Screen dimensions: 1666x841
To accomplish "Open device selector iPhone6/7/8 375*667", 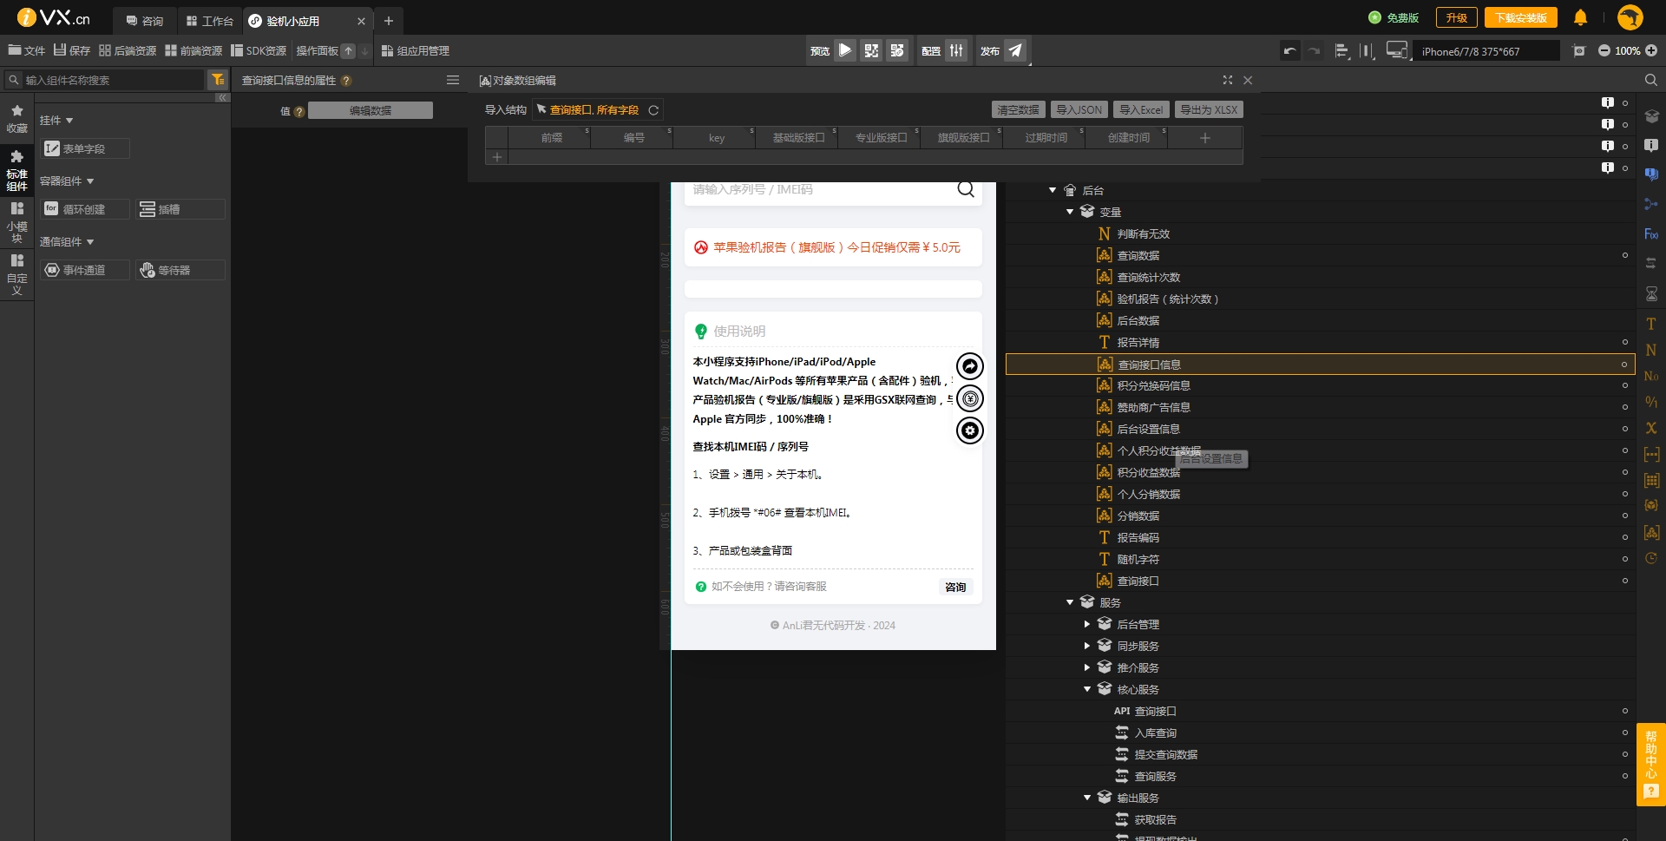I will 1486,51.
